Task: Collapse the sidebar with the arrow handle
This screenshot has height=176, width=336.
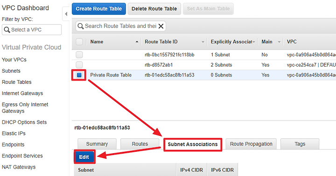Action: [x=66, y=14]
